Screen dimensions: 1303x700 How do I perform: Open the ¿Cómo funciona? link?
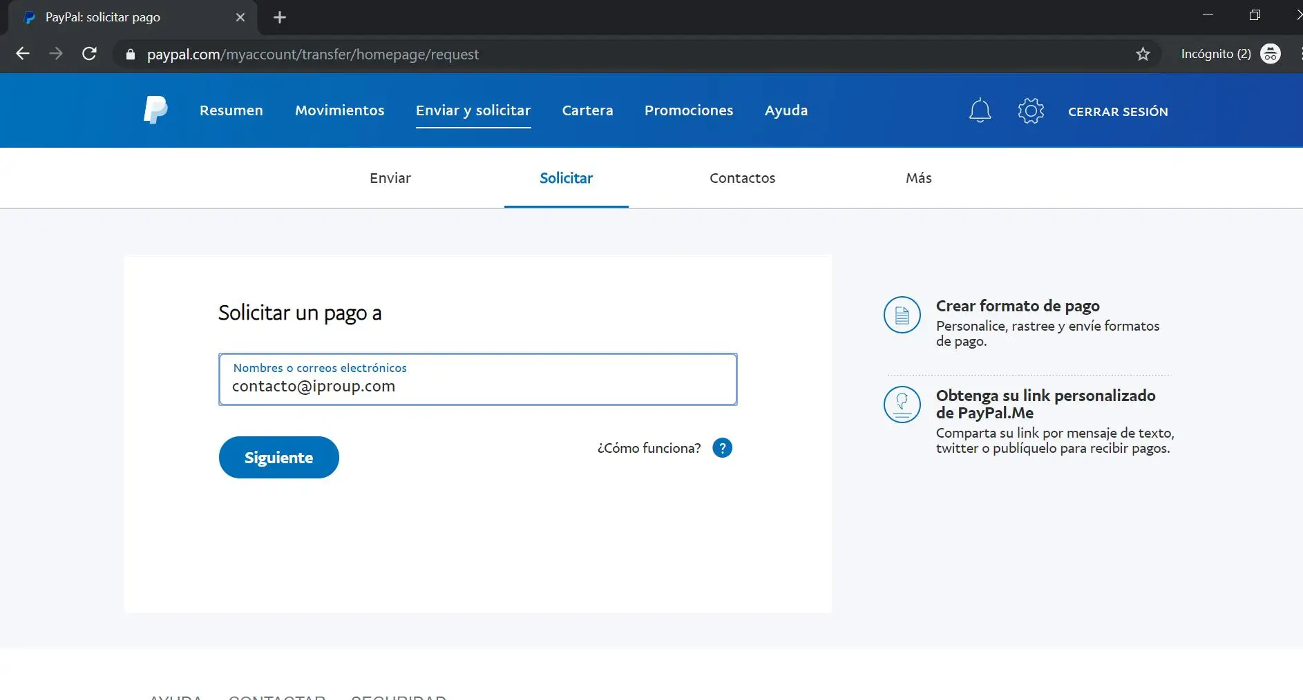tap(649, 448)
